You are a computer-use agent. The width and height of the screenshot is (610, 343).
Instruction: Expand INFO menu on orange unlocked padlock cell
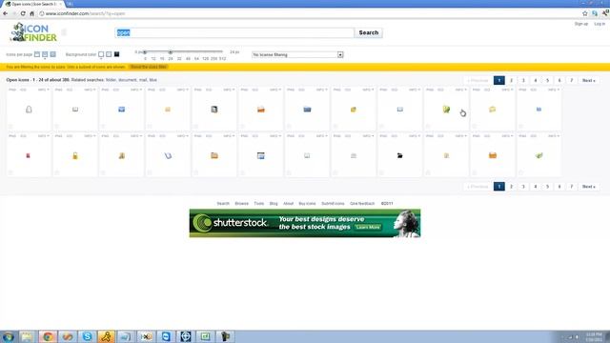90,136
